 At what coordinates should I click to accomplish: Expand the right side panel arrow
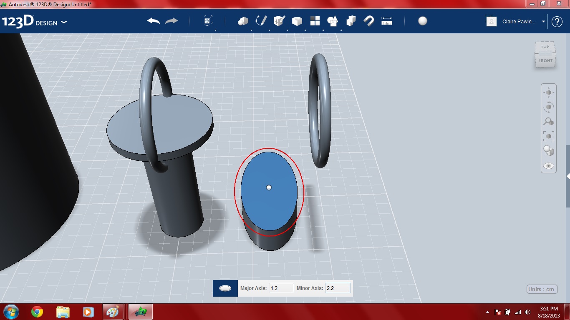pos(568,176)
